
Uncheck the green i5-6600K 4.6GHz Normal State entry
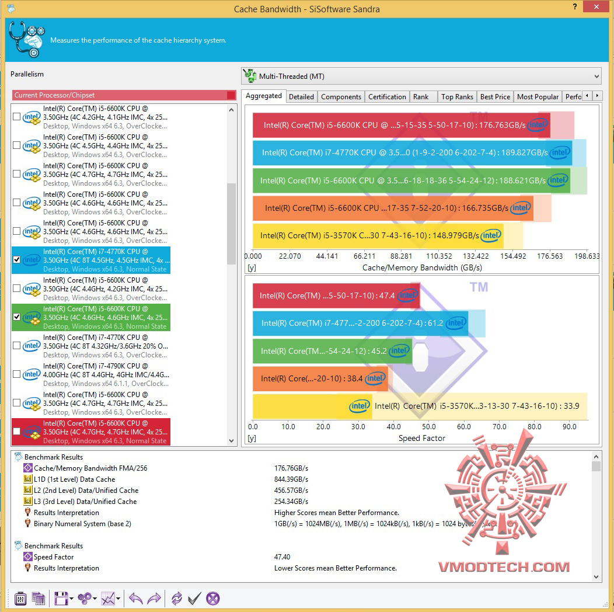point(16,317)
